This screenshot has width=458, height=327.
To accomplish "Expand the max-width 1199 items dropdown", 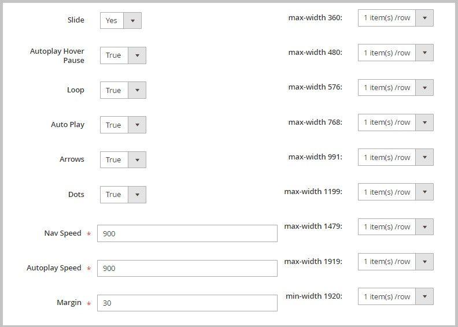I will coord(396,192).
